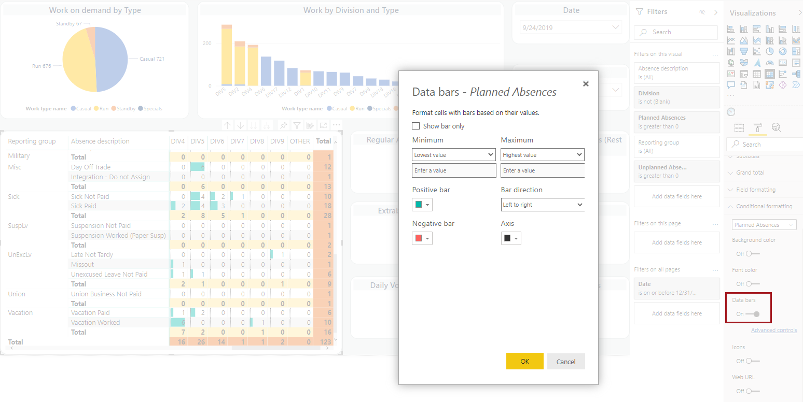
Task: Open the Positive bar color picker
Action: pos(422,205)
